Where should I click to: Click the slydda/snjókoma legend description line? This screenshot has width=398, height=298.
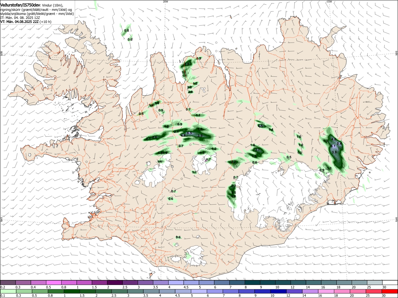pyautogui.click(x=37, y=14)
